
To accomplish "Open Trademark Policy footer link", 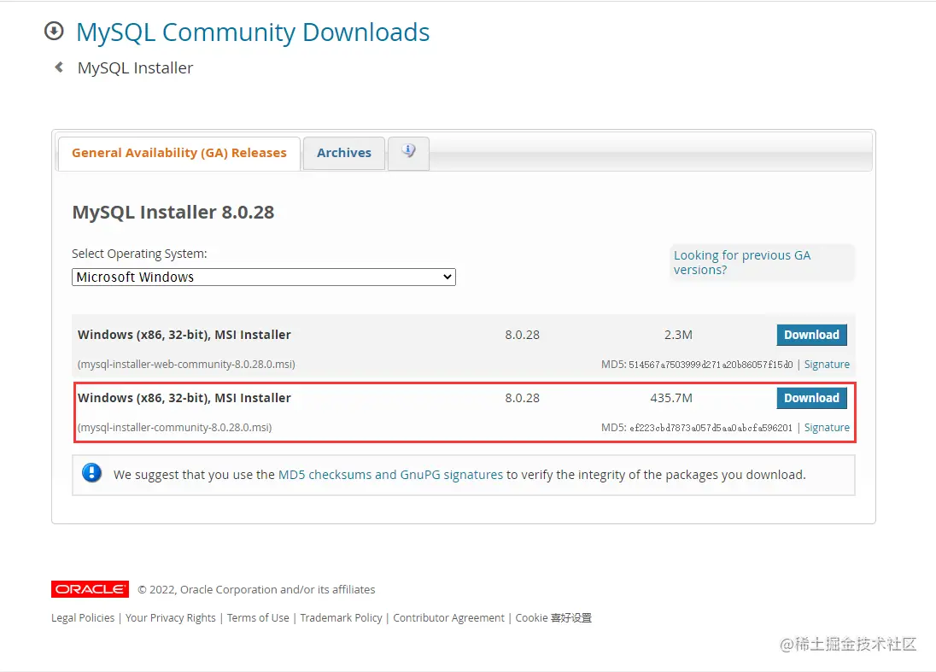I will coord(341,617).
